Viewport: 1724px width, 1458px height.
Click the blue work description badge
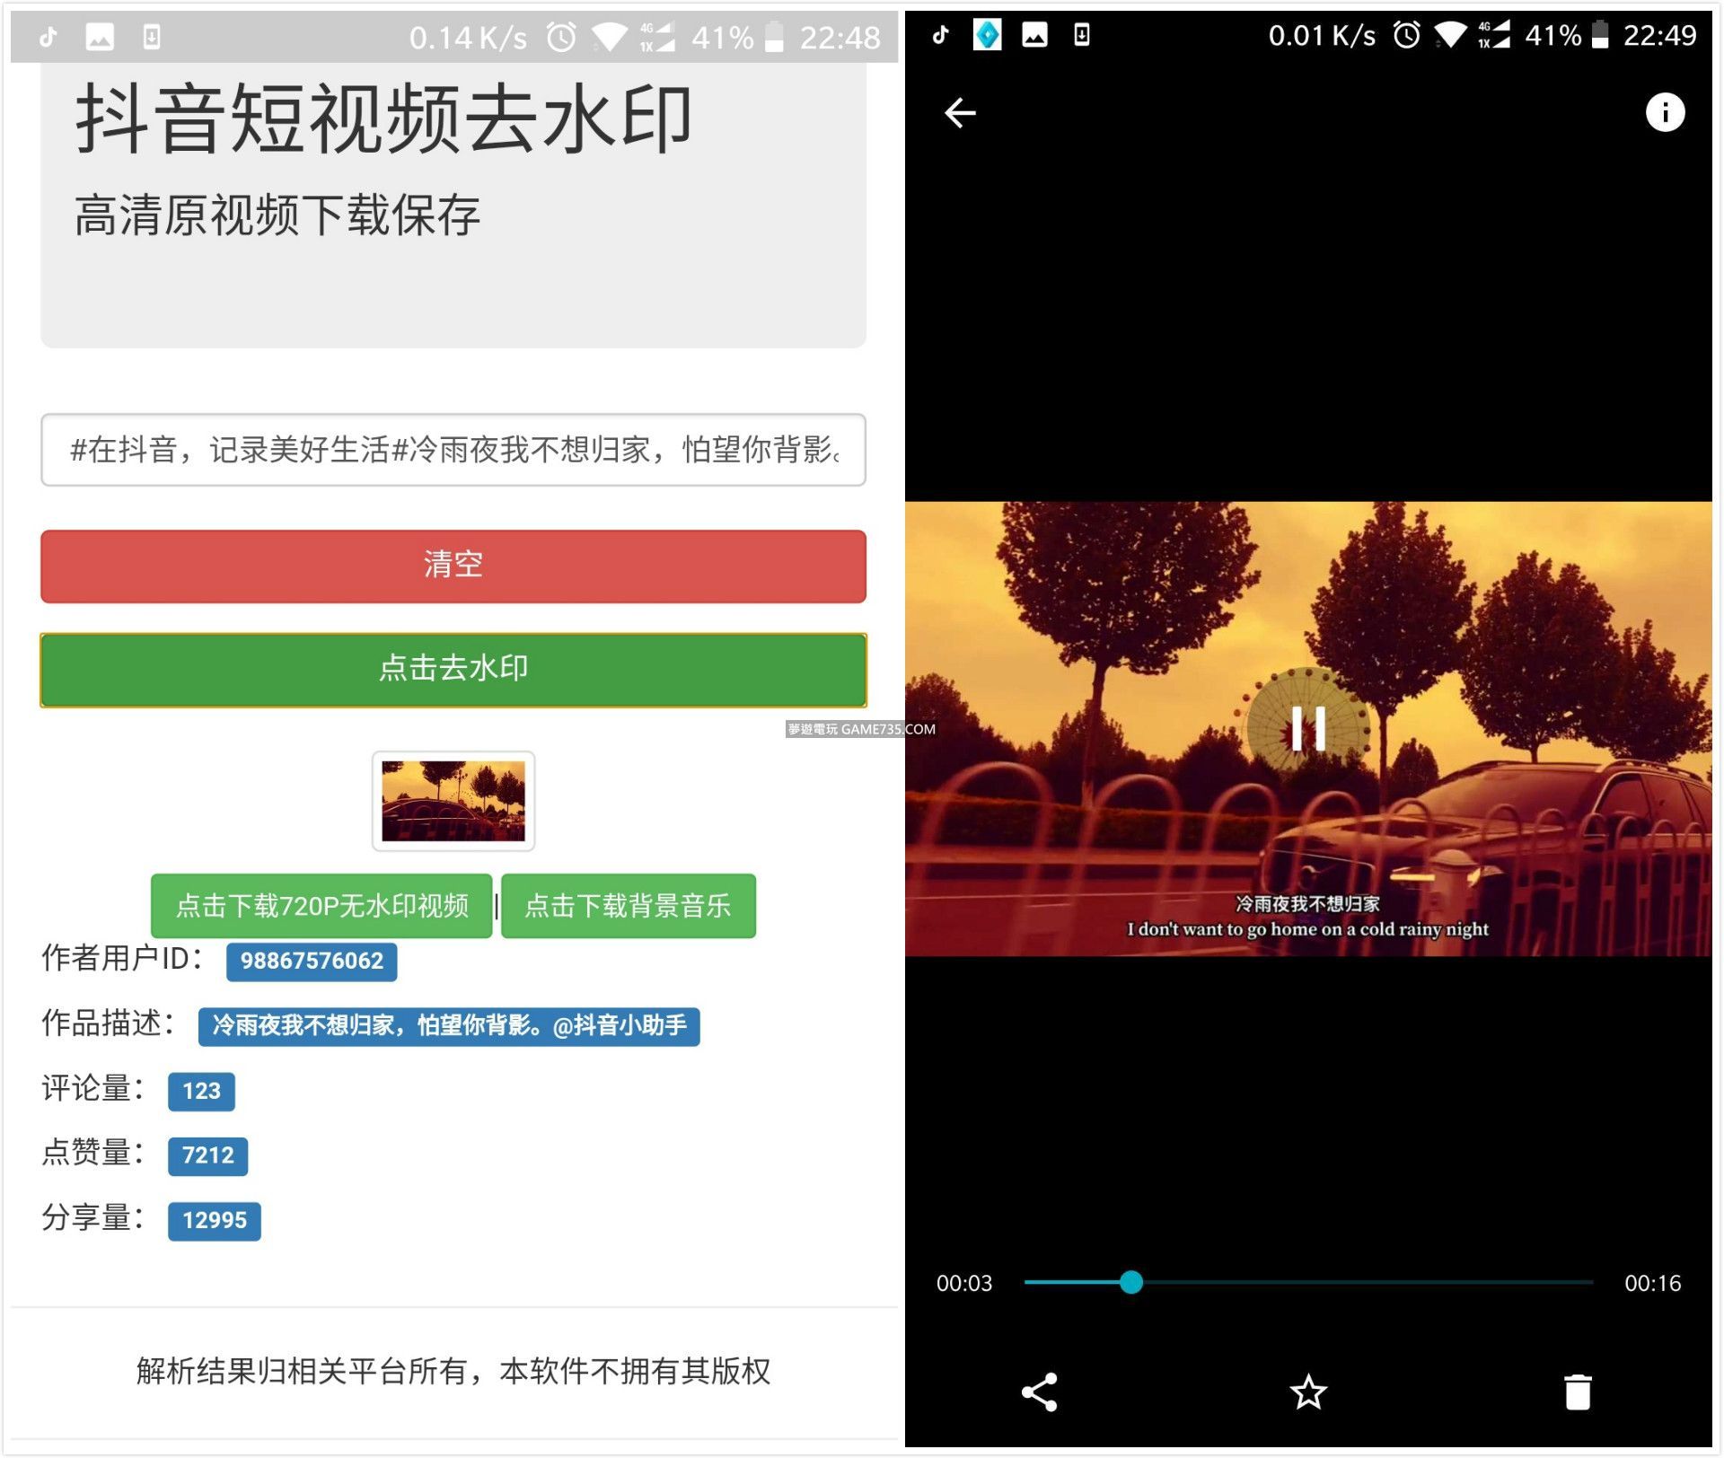[448, 1025]
